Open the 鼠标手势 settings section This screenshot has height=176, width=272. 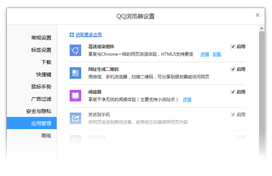coord(41,87)
